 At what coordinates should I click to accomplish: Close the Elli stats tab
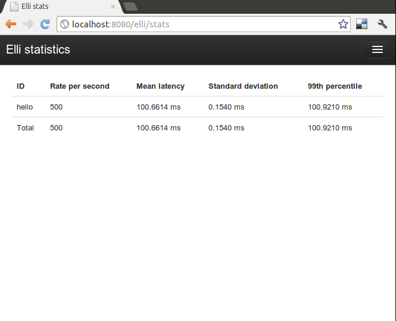click(113, 7)
